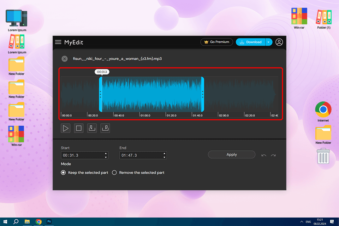Click the End time stepper arrows
Screen dimensions: 339x226
[164, 155]
